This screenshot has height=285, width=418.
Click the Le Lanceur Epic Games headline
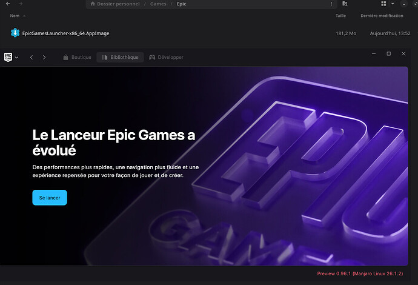tap(114, 142)
